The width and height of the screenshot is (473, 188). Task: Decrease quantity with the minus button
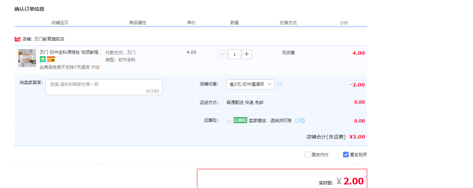click(x=223, y=54)
